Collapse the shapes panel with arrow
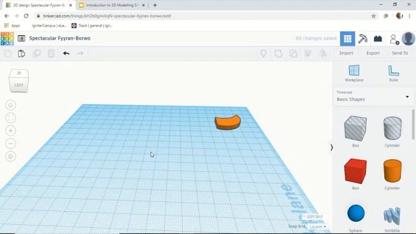Screen dimensions: 416x234 tap(331, 148)
